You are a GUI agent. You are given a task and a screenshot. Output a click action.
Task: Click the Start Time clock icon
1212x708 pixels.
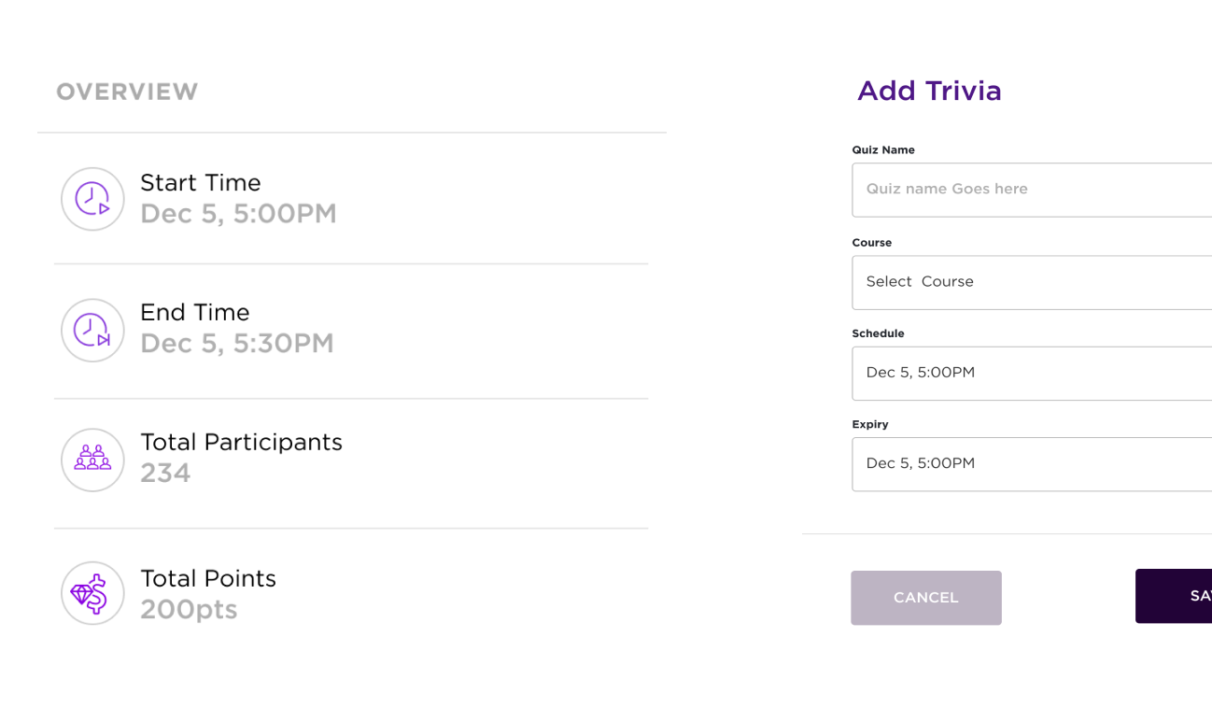pyautogui.click(x=92, y=199)
